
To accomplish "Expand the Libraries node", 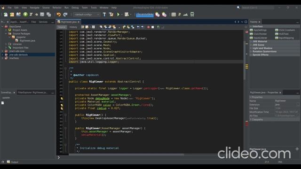I will pos(6,44).
